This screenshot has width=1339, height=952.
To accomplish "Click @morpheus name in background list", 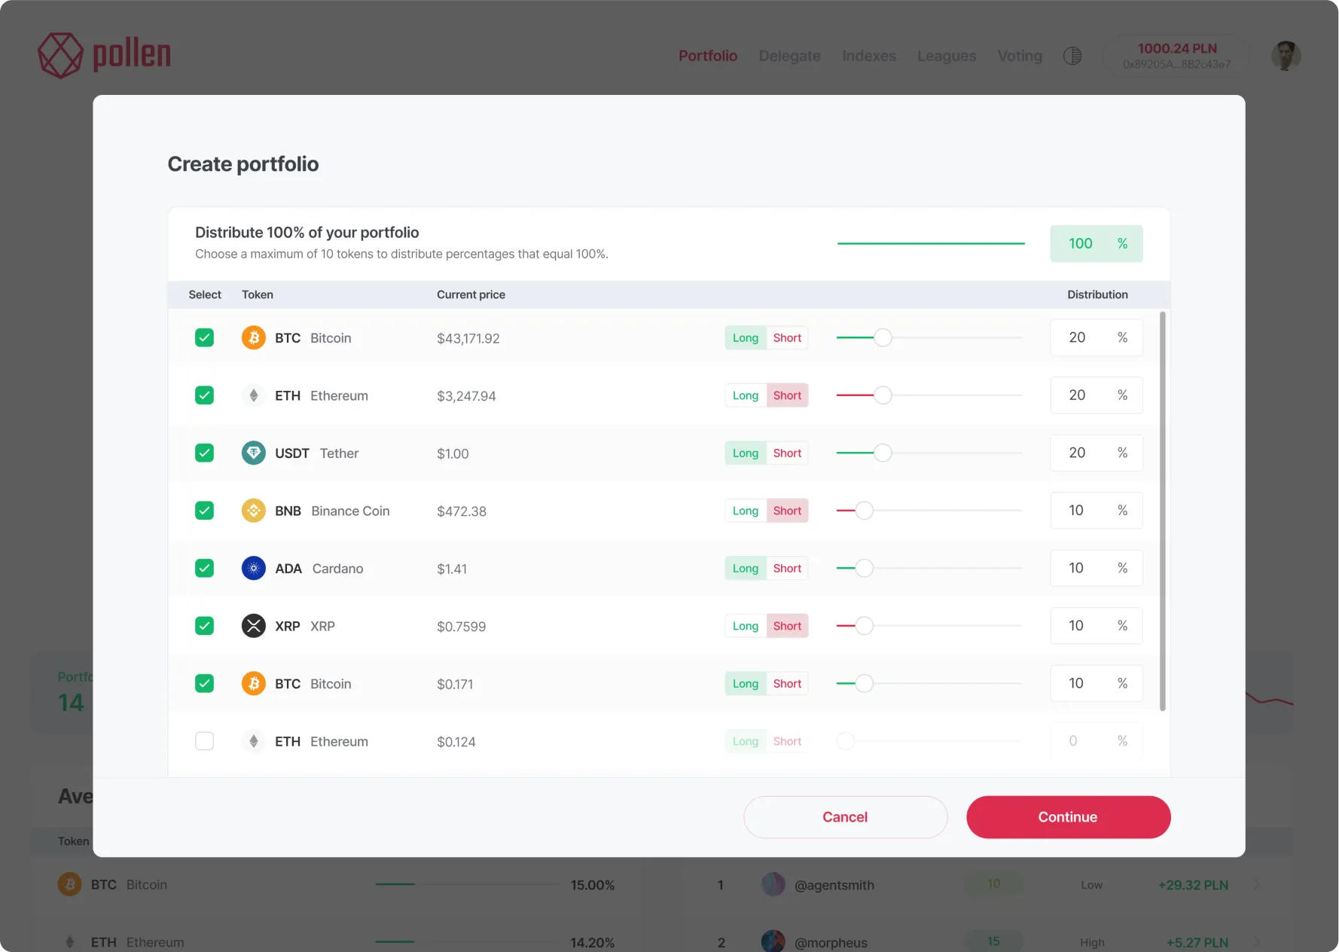I will [831, 942].
